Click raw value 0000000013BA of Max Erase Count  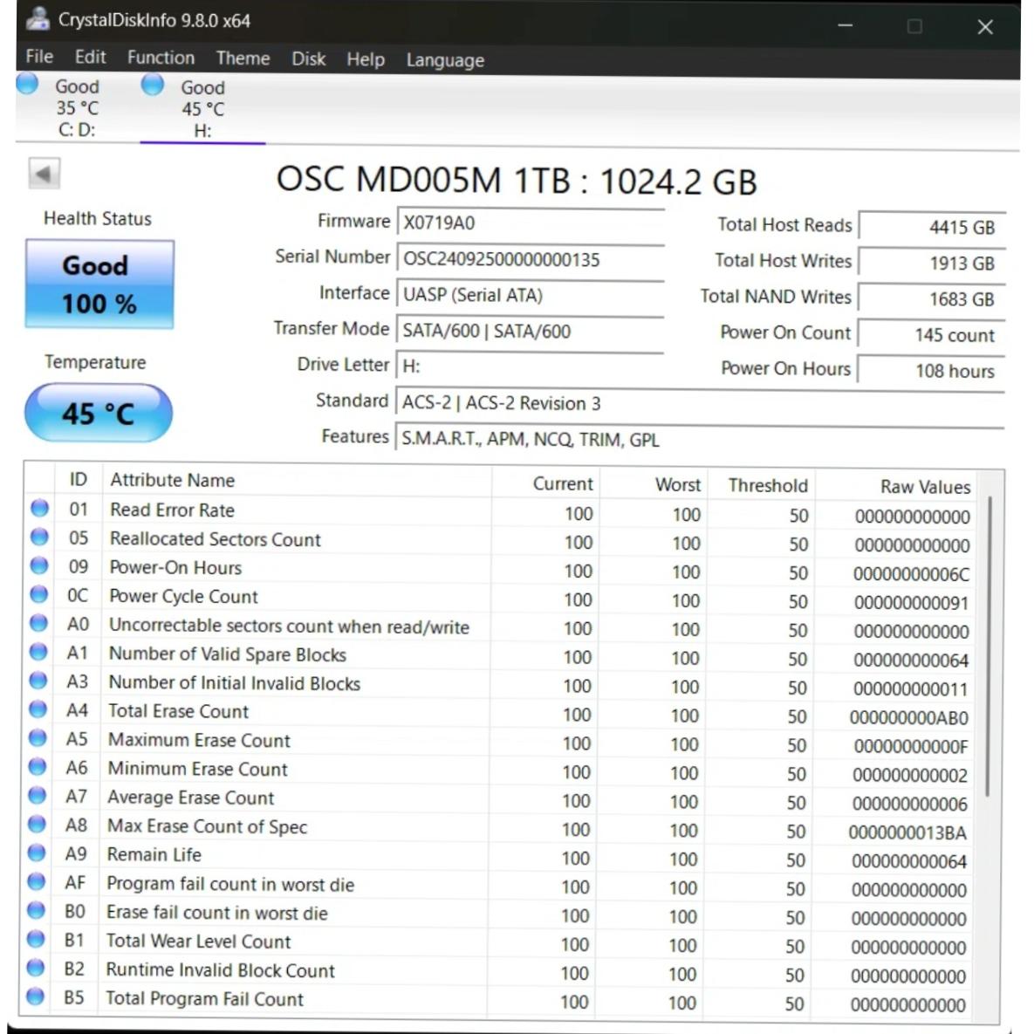click(907, 832)
